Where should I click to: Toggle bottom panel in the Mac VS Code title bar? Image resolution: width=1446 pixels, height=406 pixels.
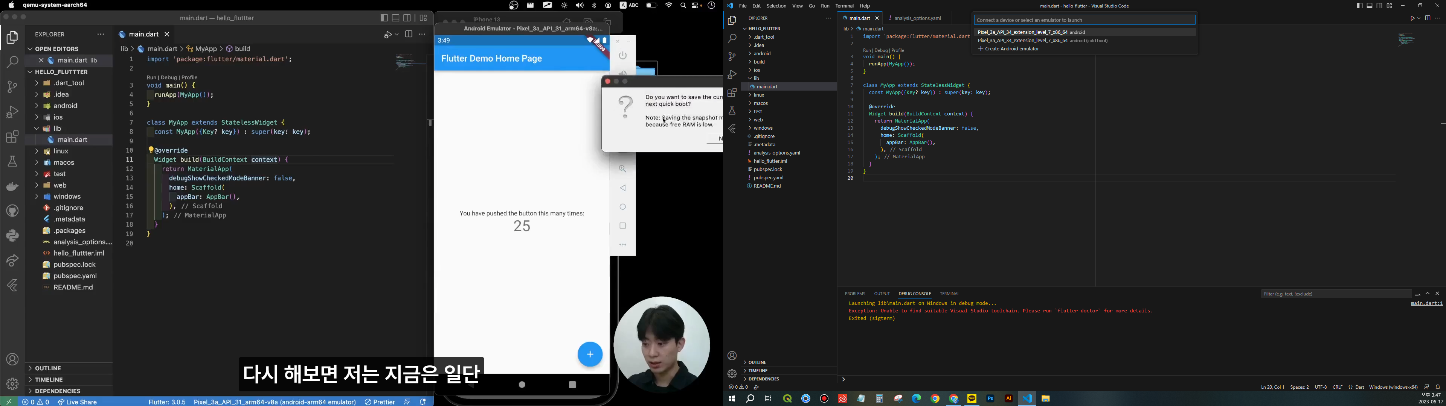point(396,18)
